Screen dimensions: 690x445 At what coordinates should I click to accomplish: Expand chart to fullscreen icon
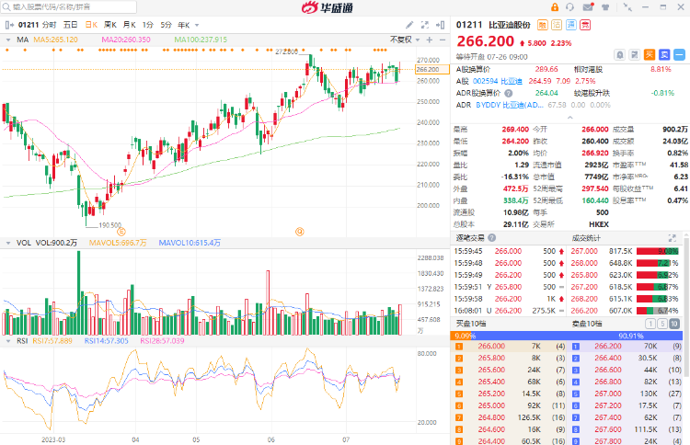tap(425, 25)
